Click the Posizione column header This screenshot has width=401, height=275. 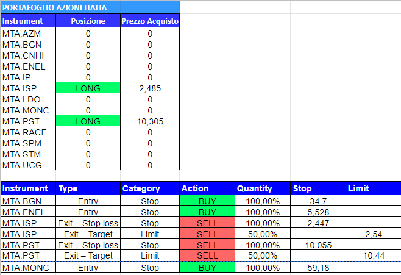pyautogui.click(x=88, y=21)
